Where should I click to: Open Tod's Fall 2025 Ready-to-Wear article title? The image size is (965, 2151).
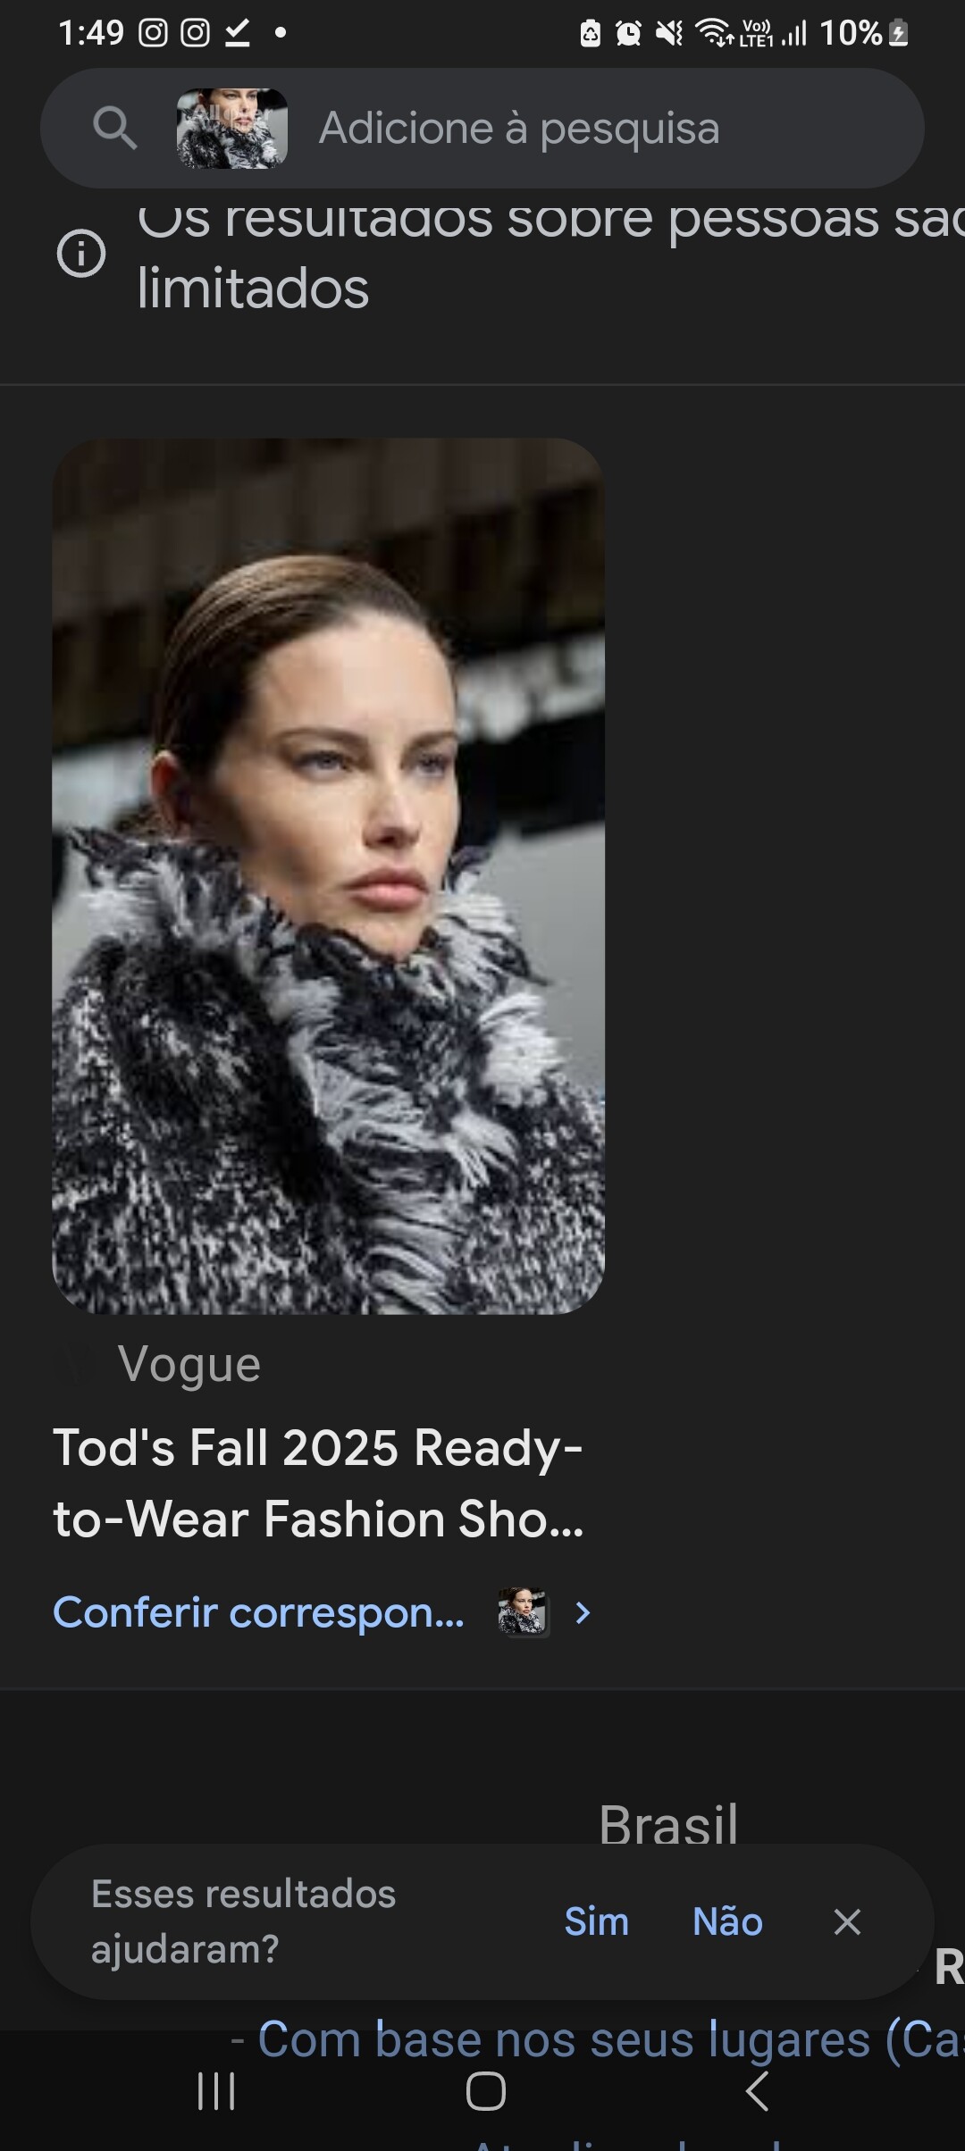pos(319,1483)
